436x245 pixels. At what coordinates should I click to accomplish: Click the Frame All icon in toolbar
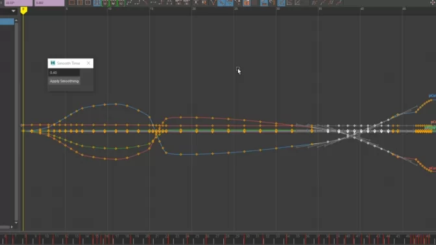coord(72,3)
